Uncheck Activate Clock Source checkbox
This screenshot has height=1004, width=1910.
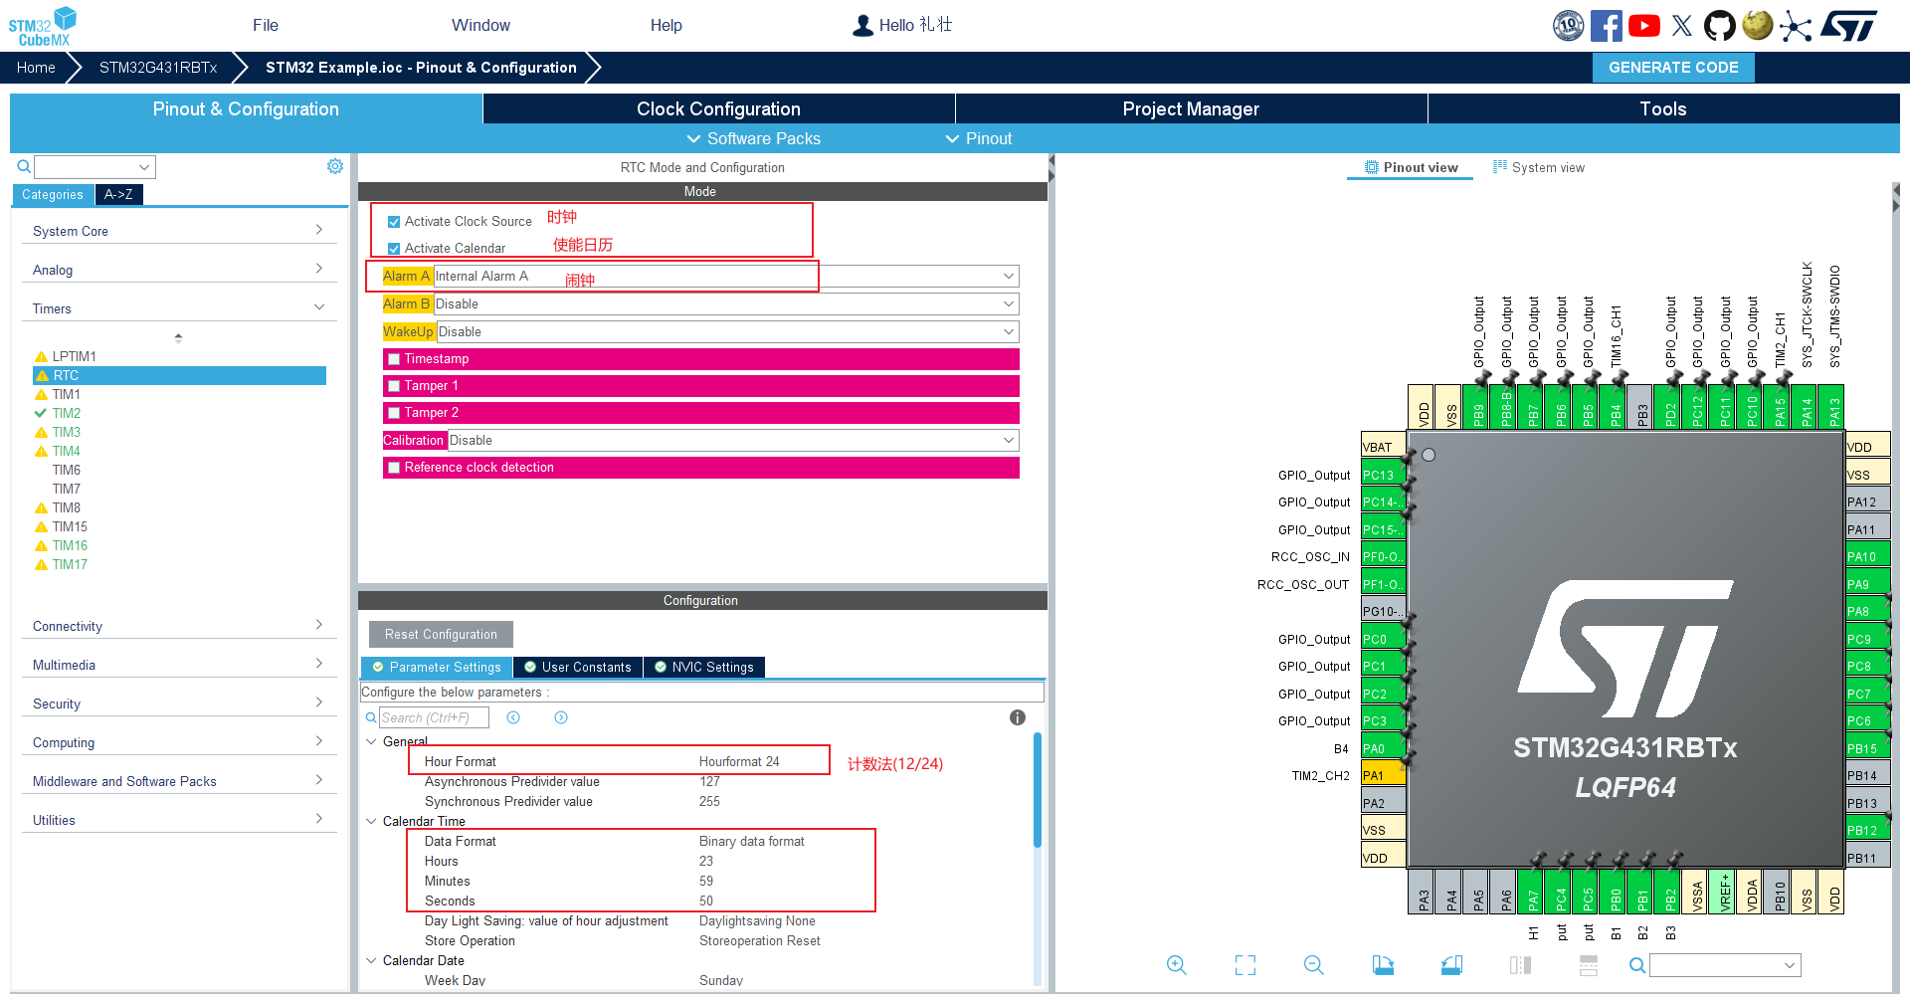tap(394, 222)
